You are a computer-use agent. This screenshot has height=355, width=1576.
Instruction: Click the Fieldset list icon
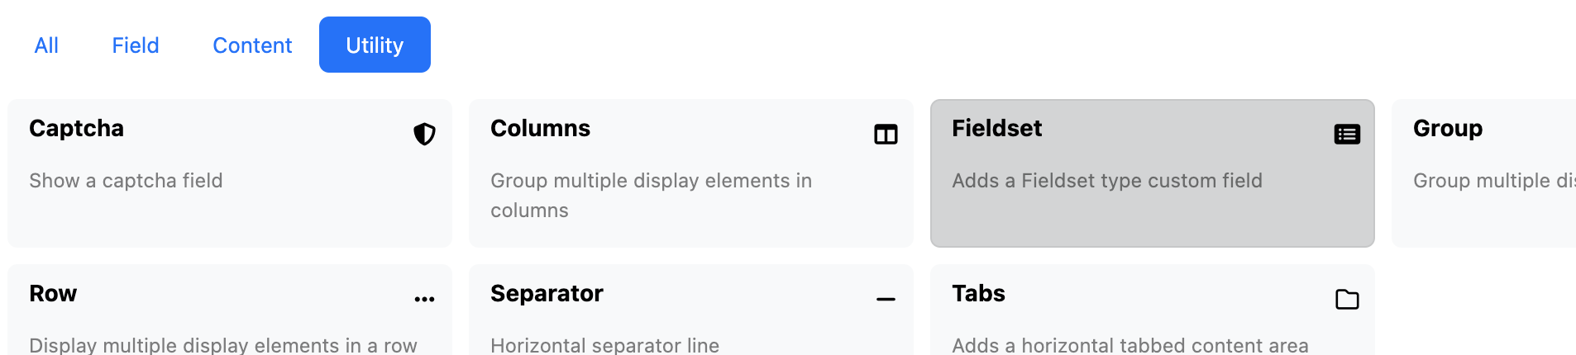click(1347, 134)
